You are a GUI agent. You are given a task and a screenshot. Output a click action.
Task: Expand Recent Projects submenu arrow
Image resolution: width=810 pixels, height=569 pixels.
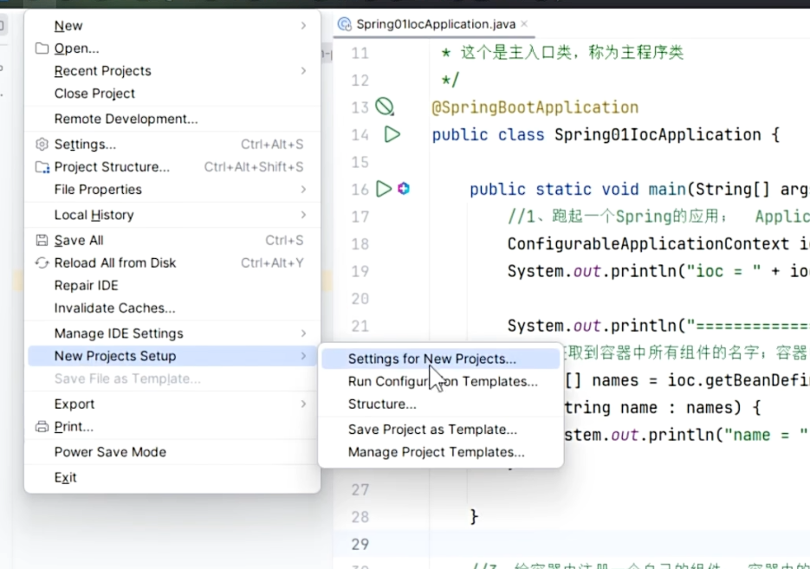(304, 71)
